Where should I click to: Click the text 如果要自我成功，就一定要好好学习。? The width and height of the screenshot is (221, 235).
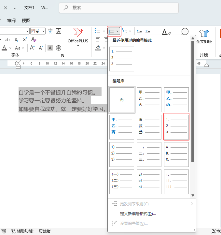(x=62, y=109)
